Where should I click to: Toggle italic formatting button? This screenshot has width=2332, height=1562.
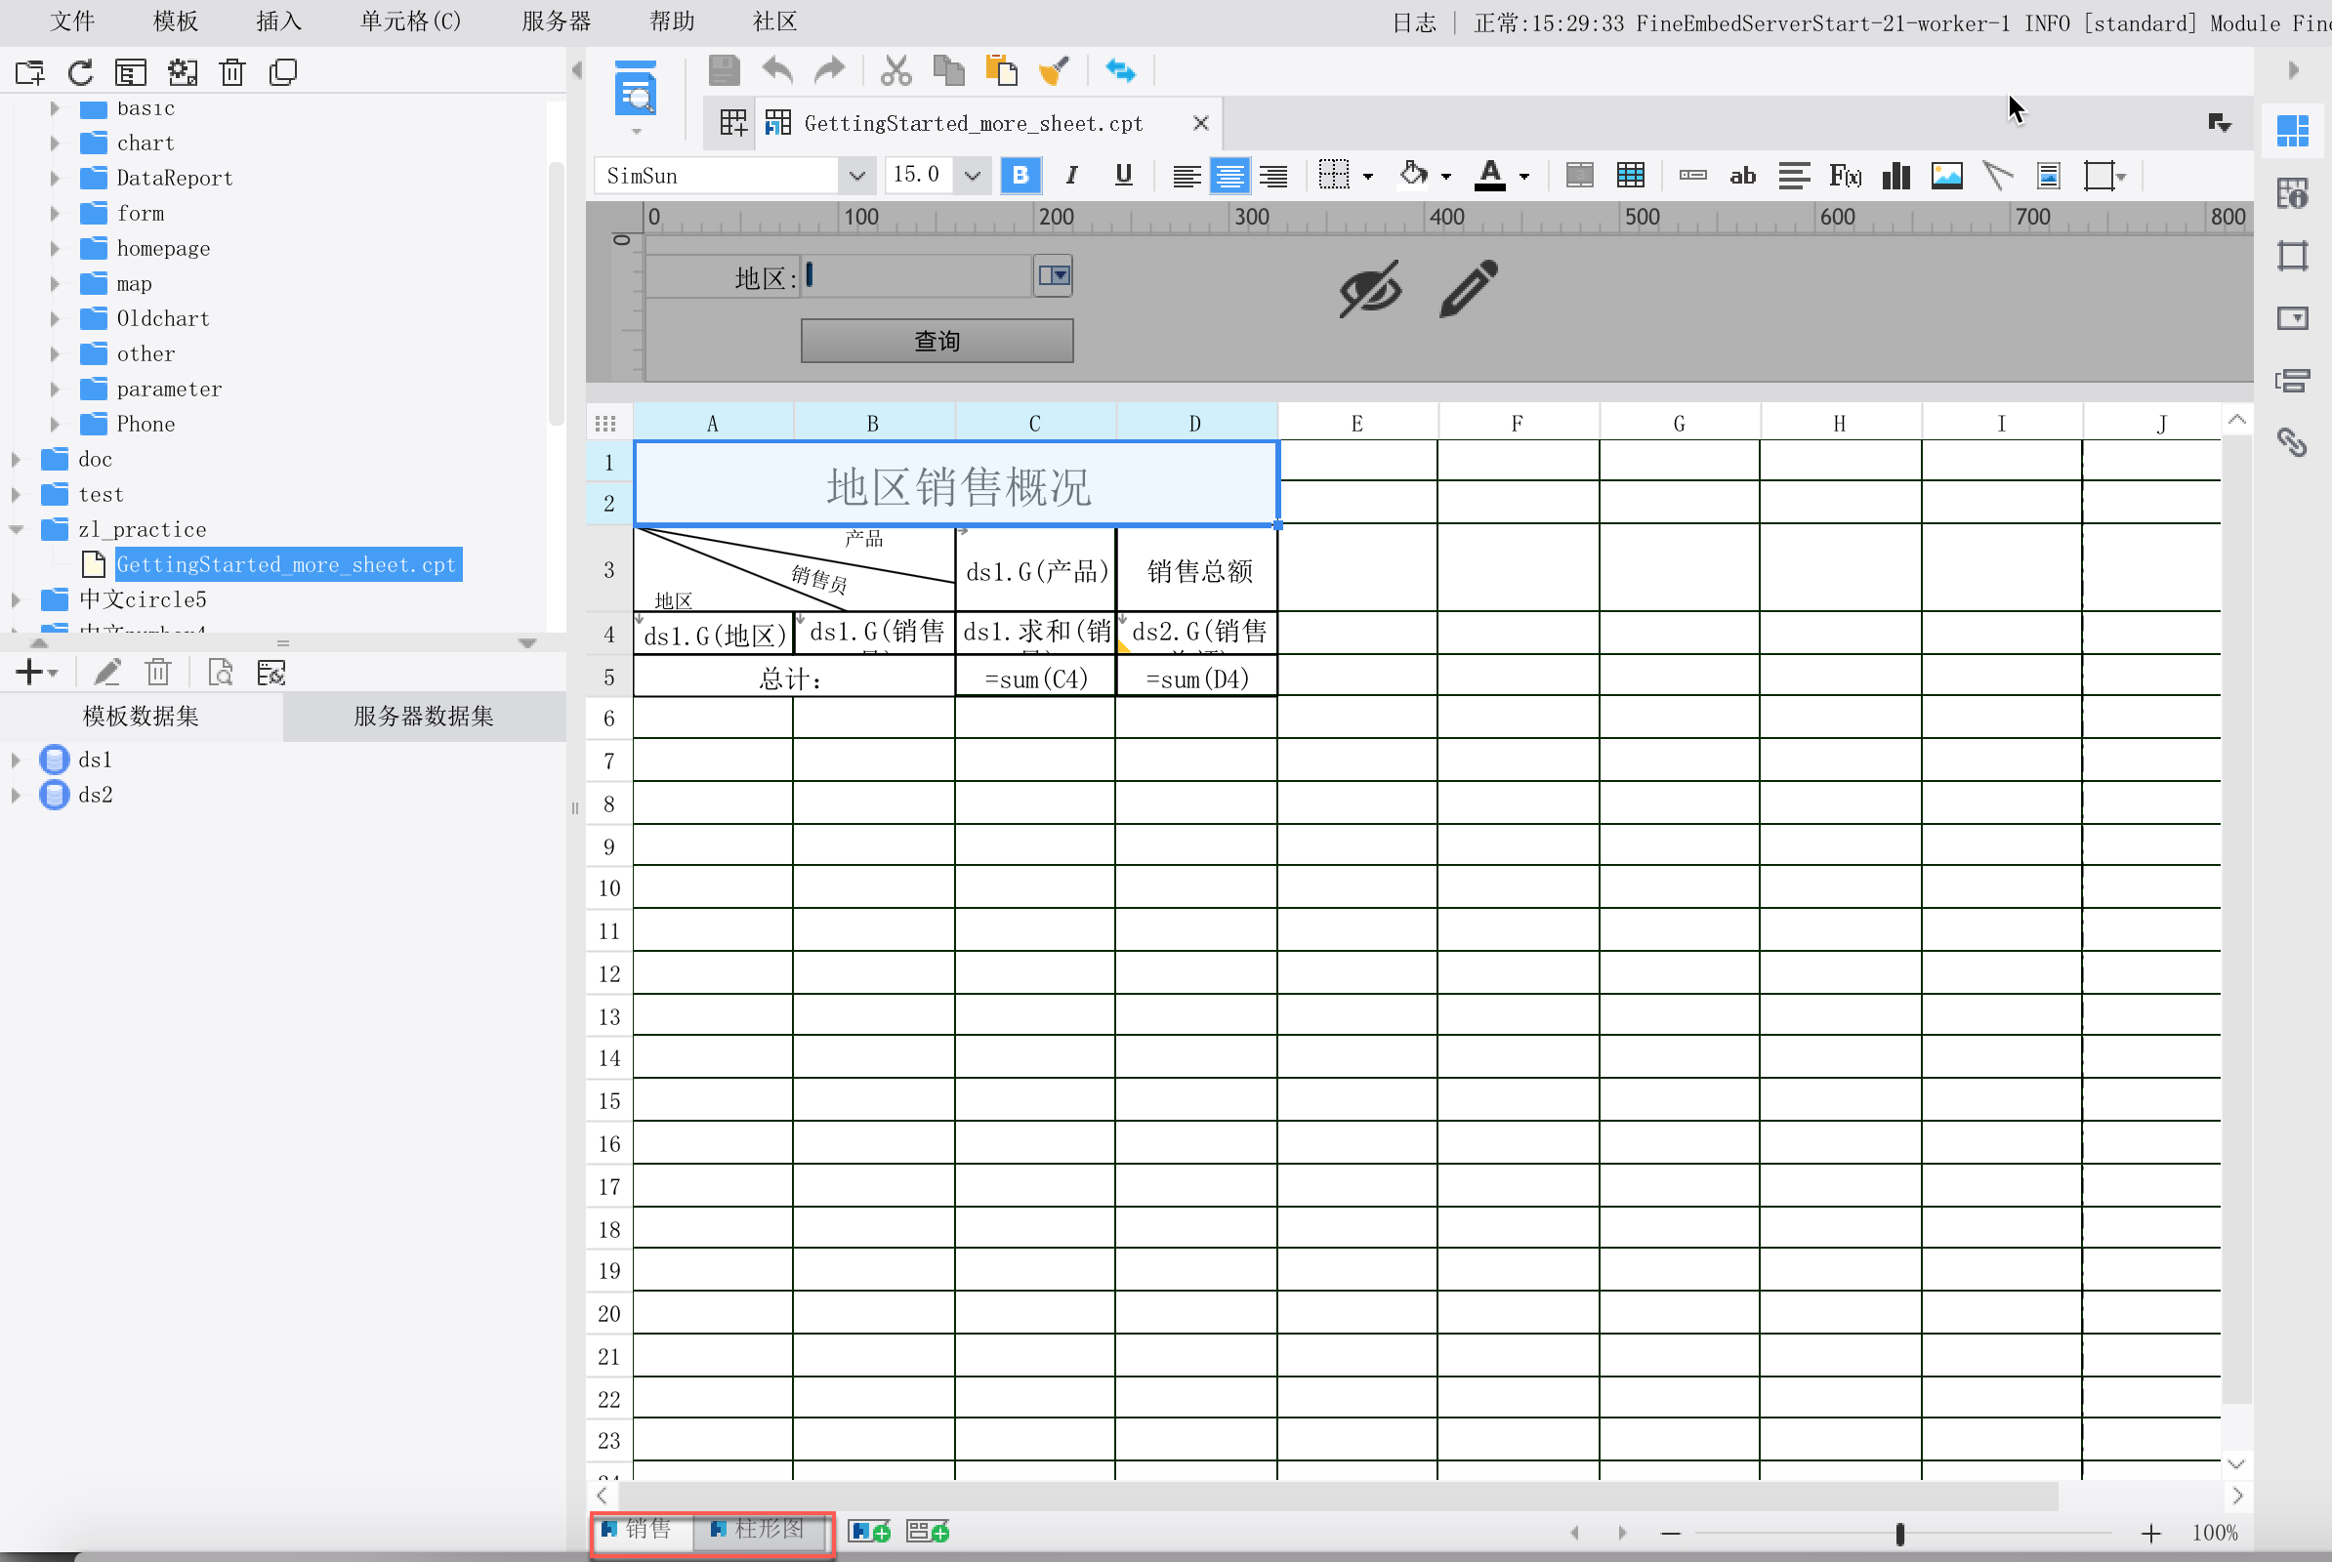[1071, 177]
